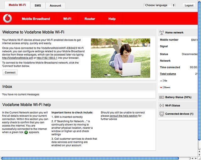
Task: Click the red Down arrow icon
Action: (x=161, y=88)
